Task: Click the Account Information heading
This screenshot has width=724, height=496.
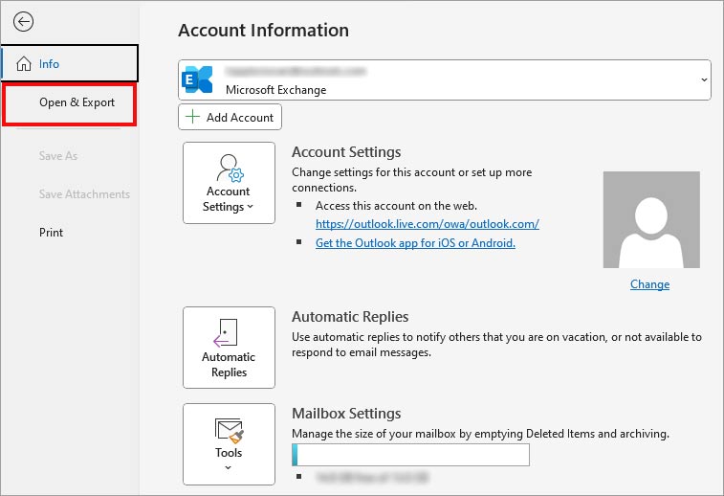Action: click(264, 31)
